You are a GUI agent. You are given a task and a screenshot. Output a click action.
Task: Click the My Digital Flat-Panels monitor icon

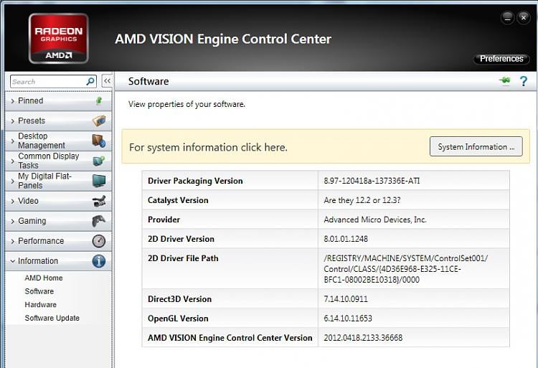click(x=99, y=180)
